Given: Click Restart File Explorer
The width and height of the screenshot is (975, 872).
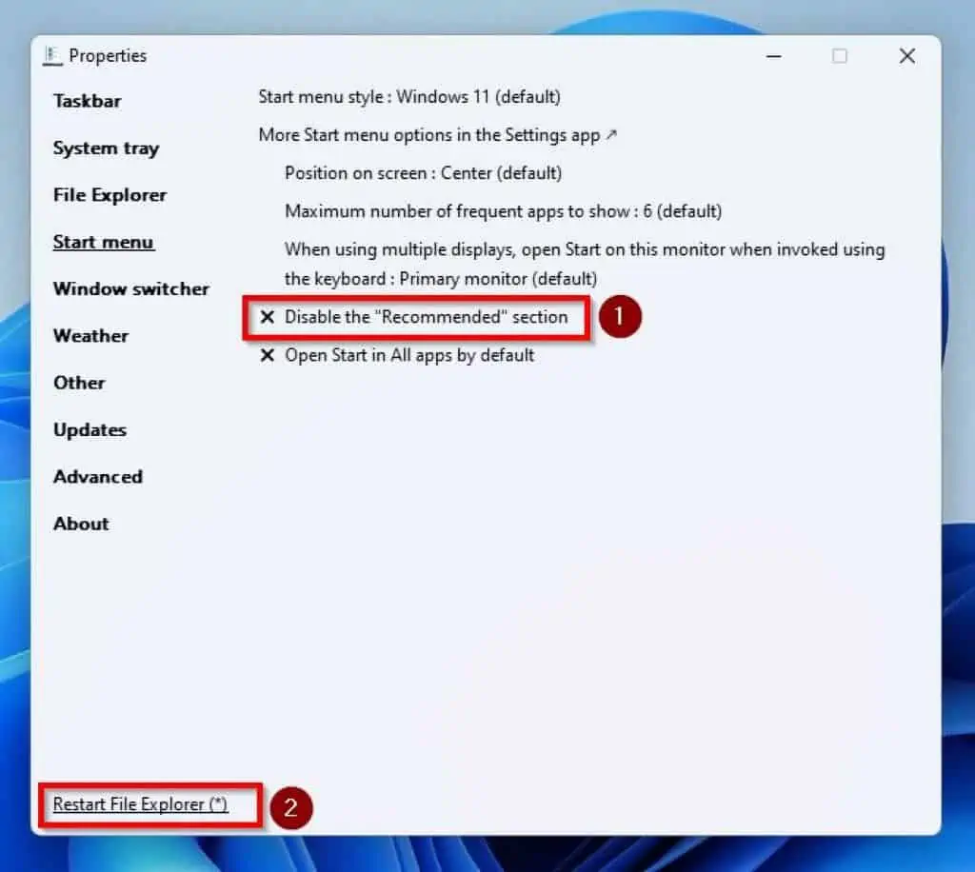Looking at the screenshot, I should tap(138, 803).
